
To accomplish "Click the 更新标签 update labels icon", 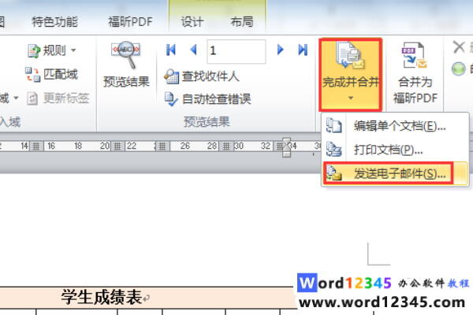I will (x=32, y=98).
